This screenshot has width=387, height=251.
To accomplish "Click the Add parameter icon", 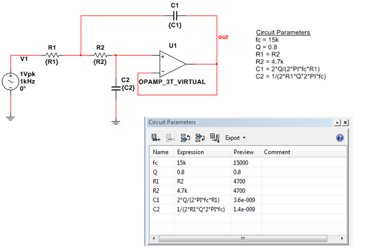I will click(156, 138).
